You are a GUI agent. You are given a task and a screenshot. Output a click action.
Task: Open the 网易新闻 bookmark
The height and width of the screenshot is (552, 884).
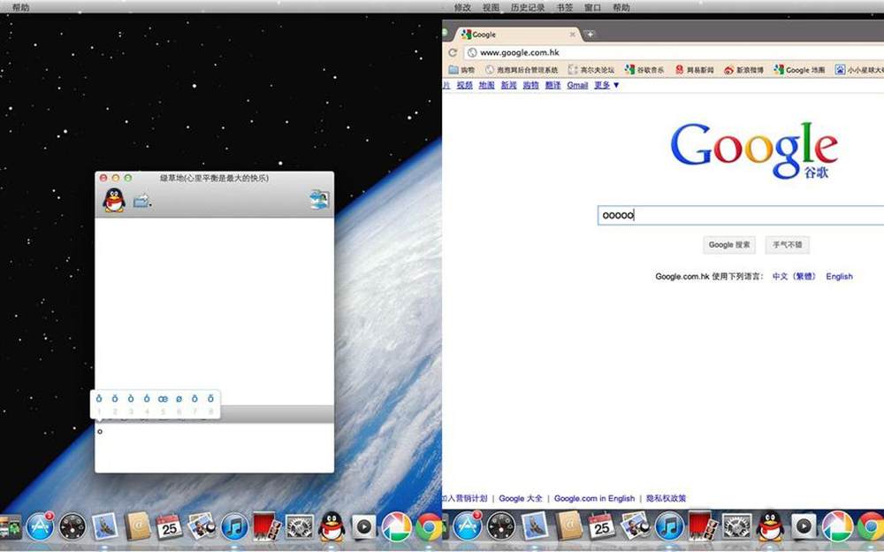[x=695, y=70]
